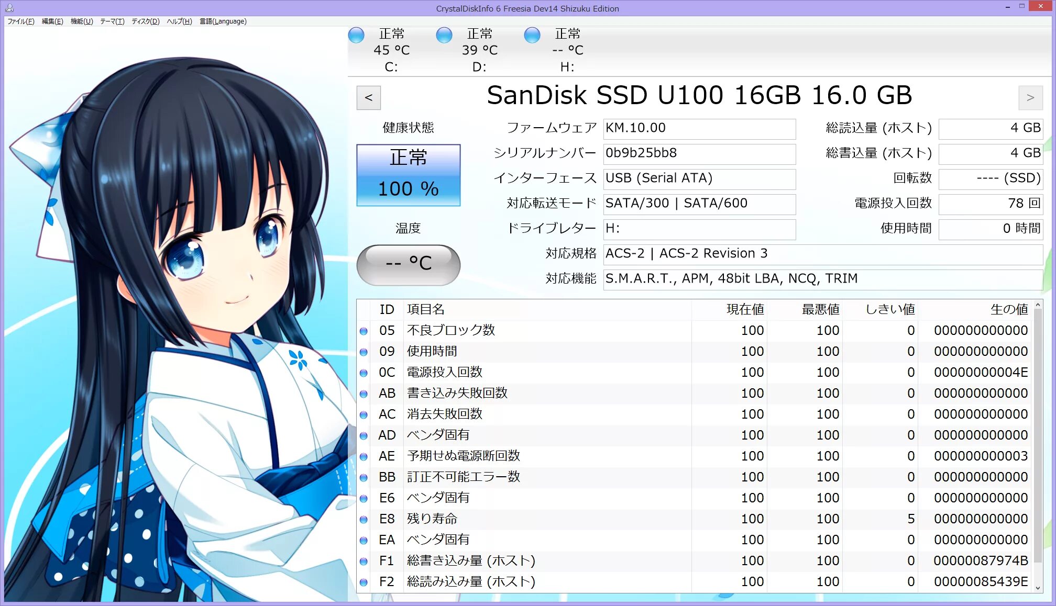Click the 項目名 column header
The image size is (1056, 606).
coord(547,310)
